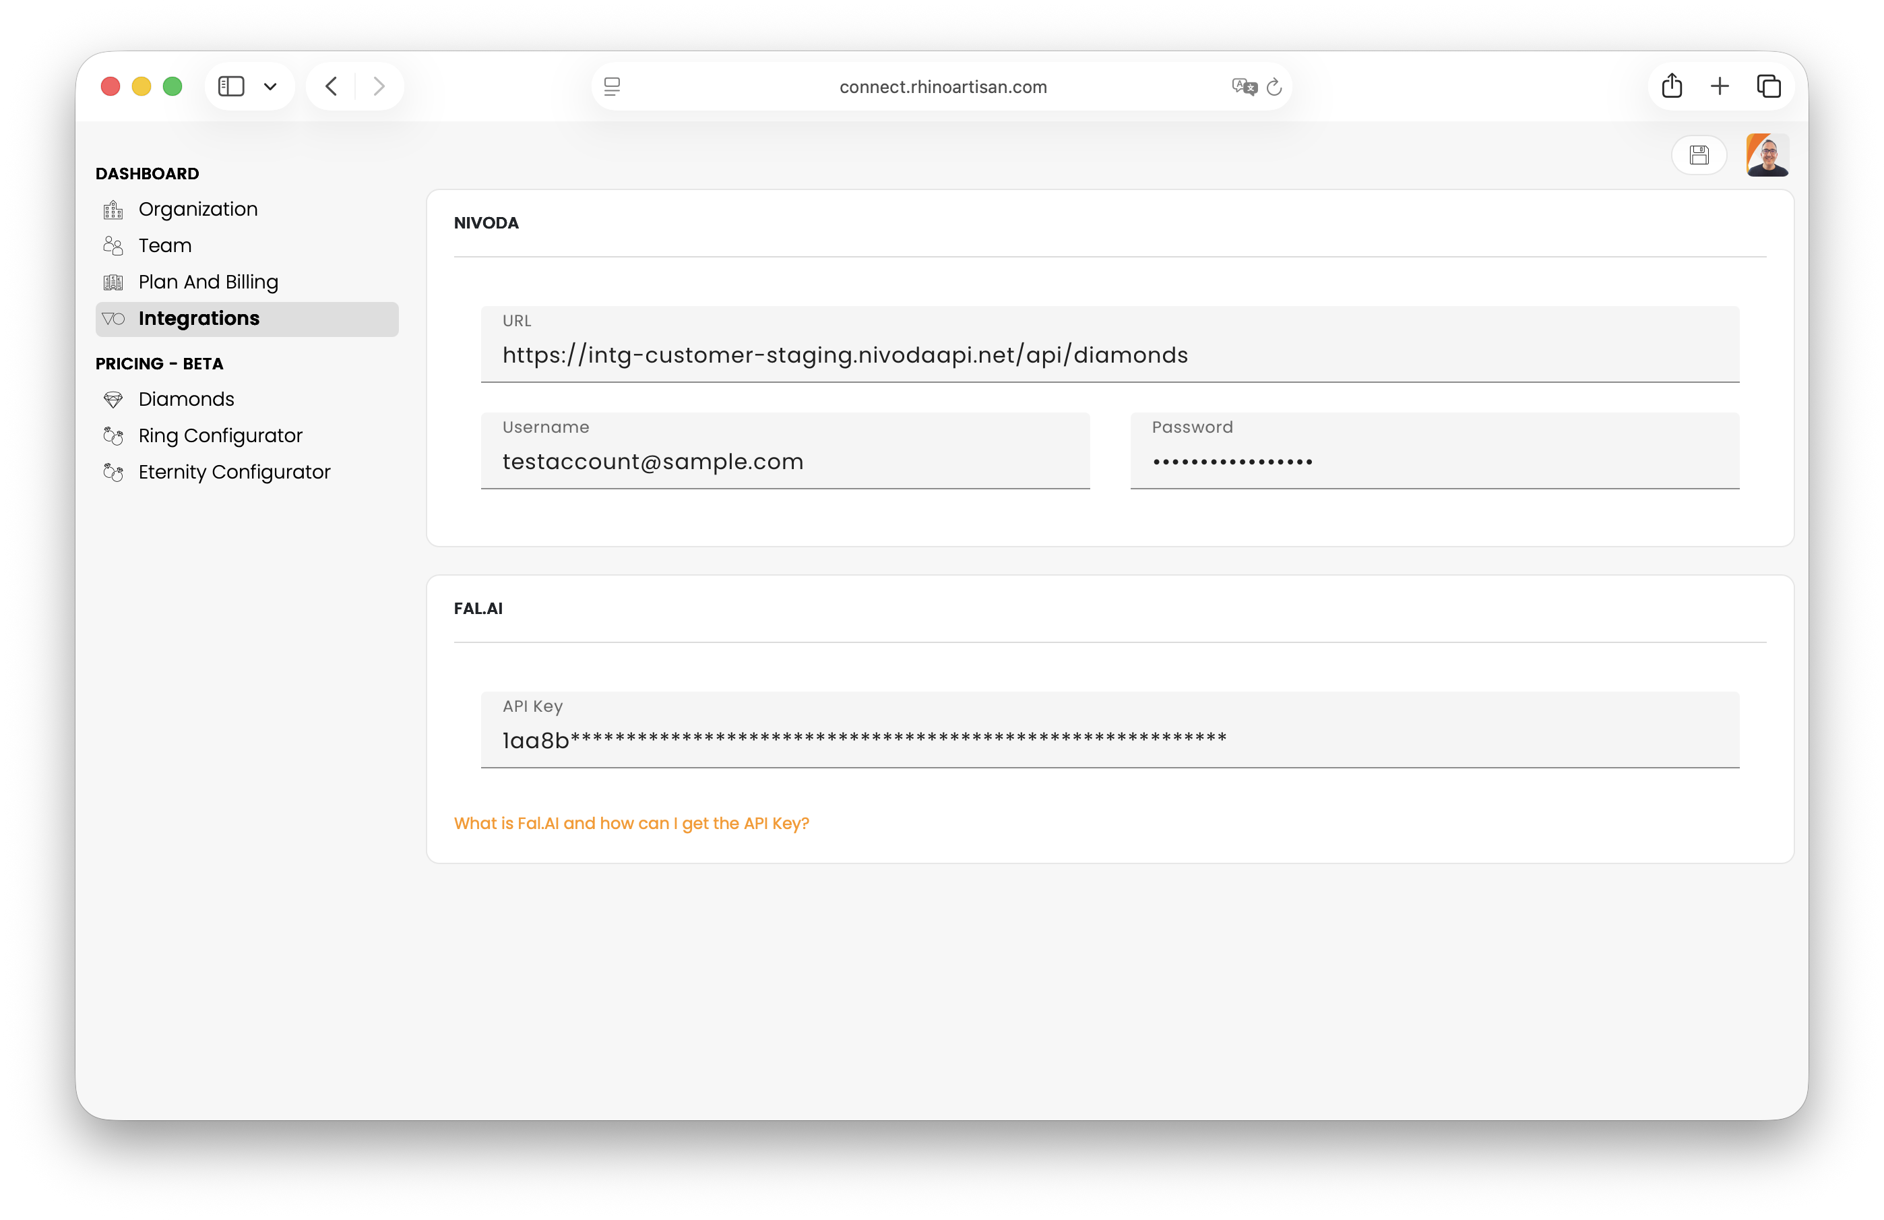The width and height of the screenshot is (1884, 1220).
Task: Click the Fal.AI API Key field
Action: 1110,730
